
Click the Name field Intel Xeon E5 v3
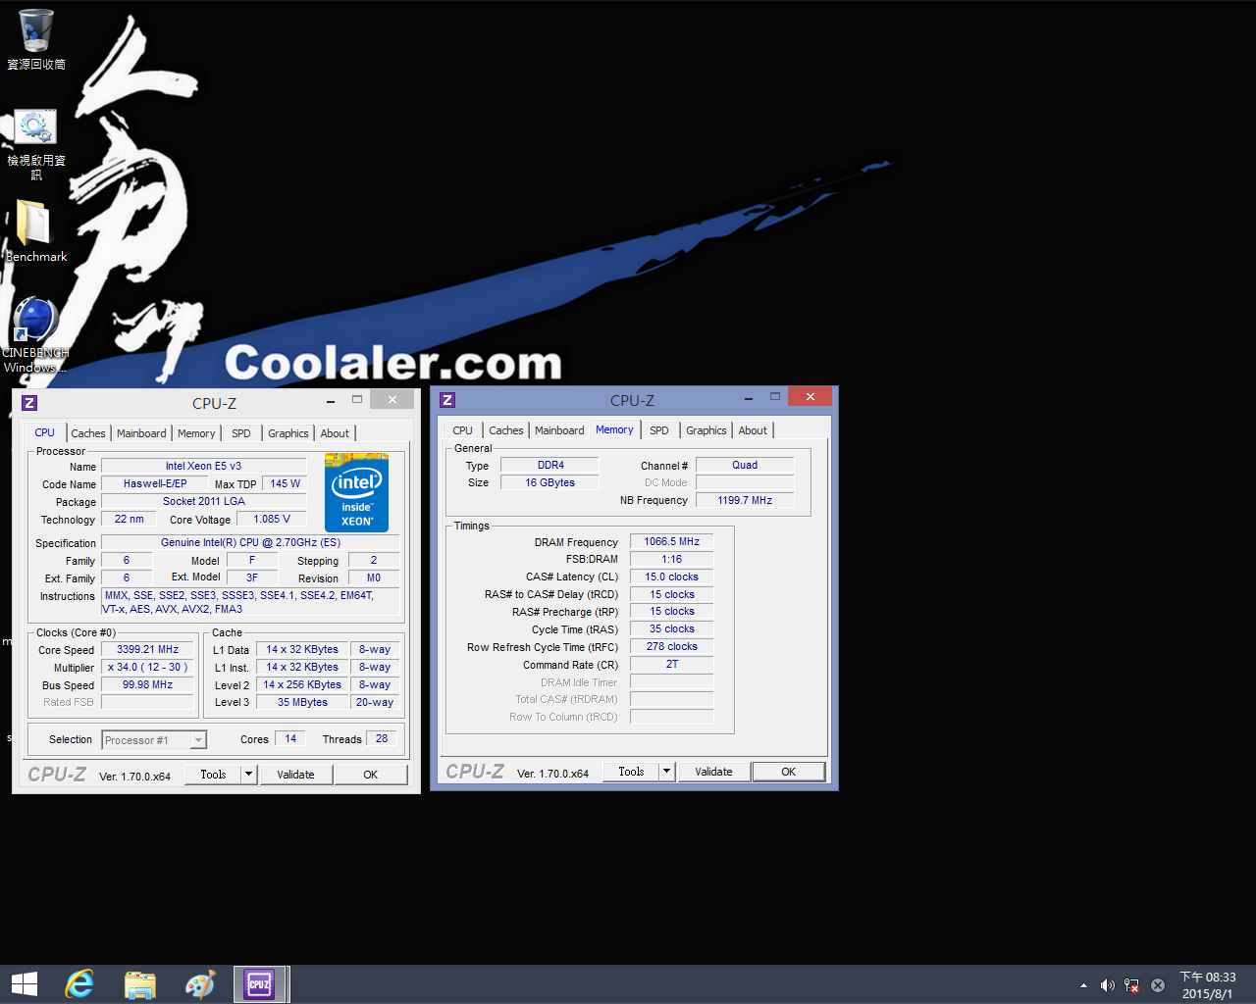(x=203, y=466)
